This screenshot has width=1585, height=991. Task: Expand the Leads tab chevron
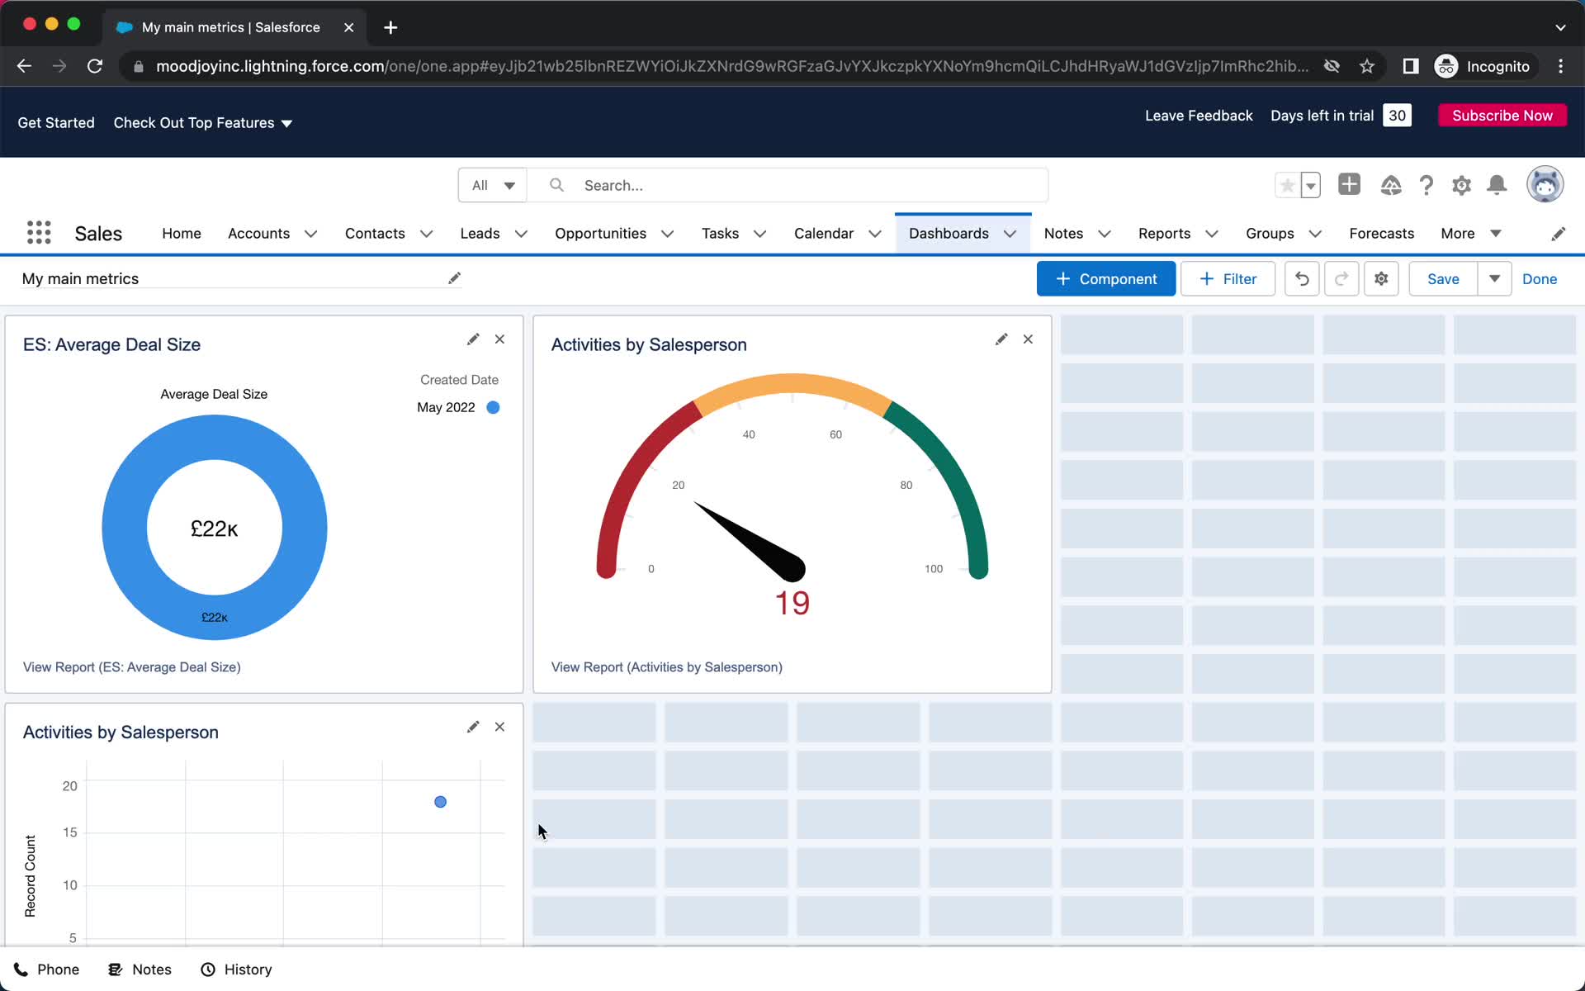coord(521,234)
